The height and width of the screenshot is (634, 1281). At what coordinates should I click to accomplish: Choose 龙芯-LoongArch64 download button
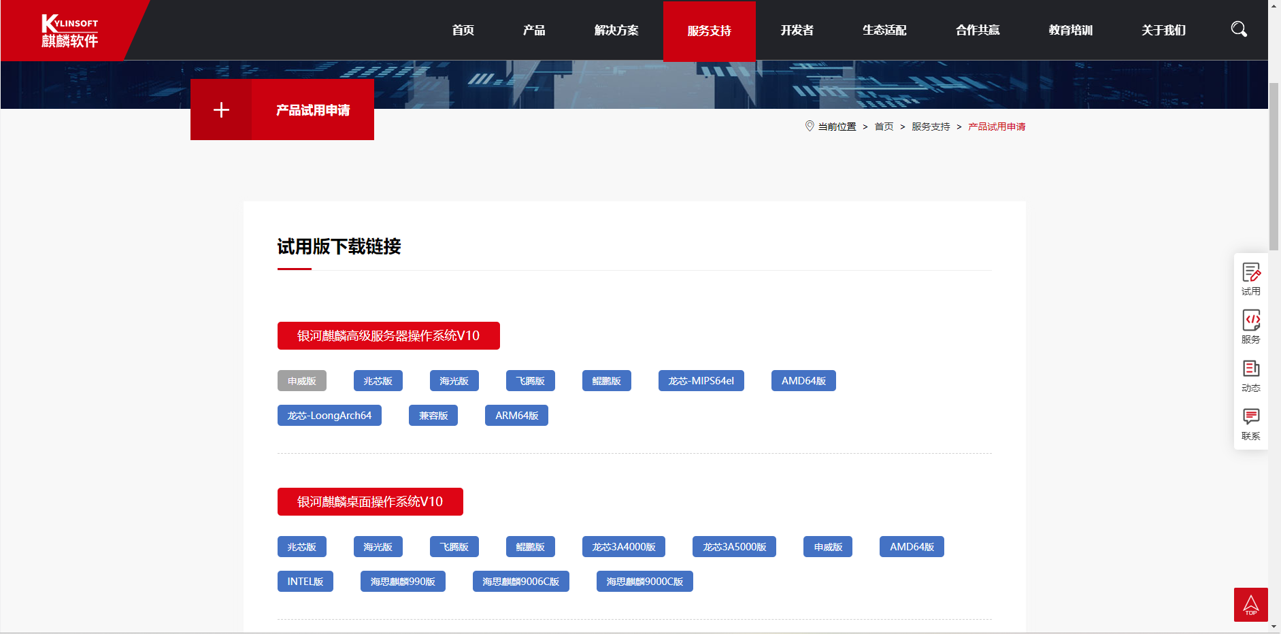point(329,416)
